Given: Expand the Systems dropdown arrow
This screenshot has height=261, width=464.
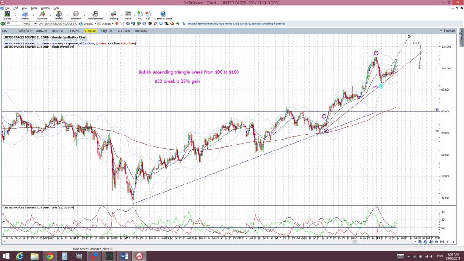Looking at the screenshot, I should pos(84,15).
